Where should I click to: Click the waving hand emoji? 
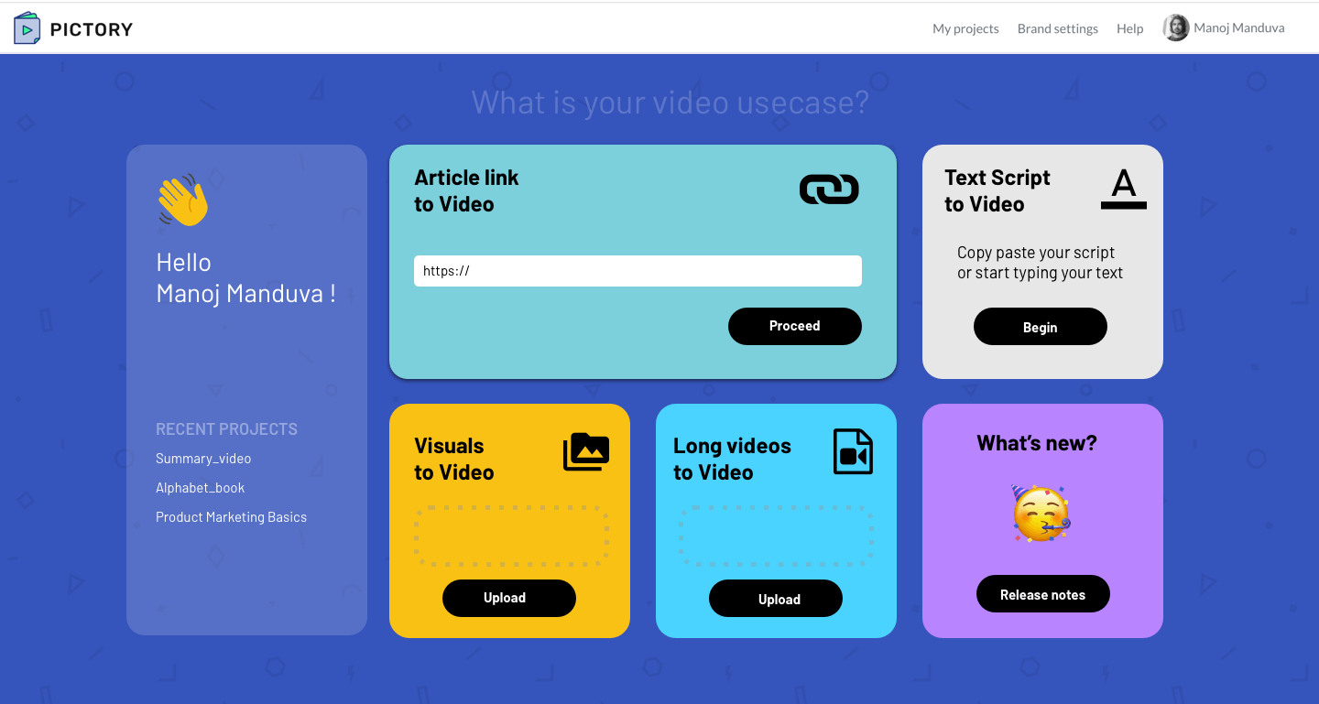[x=183, y=200]
